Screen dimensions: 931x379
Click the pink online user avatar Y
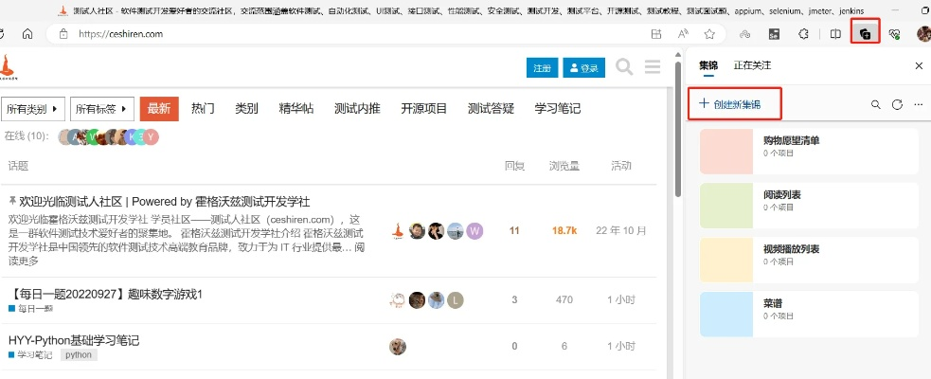[152, 137]
